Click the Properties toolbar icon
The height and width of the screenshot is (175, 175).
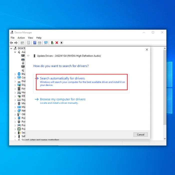click(x=28, y=43)
